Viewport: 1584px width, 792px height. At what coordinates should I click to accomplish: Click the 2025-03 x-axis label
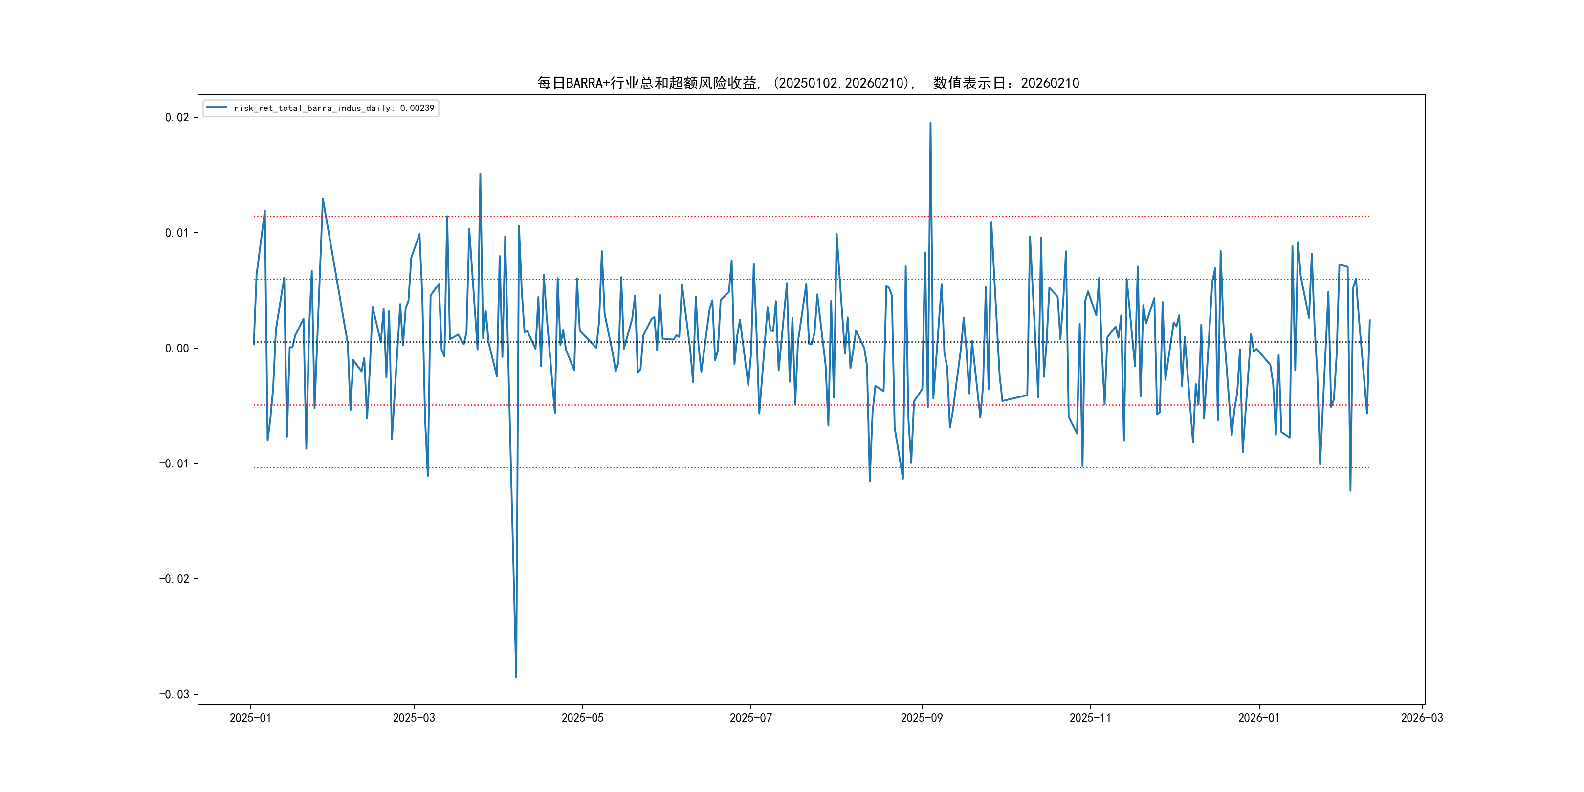pos(414,718)
